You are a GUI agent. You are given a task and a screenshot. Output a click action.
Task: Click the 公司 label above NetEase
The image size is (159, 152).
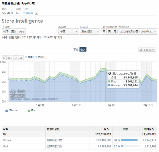pos(26,9)
